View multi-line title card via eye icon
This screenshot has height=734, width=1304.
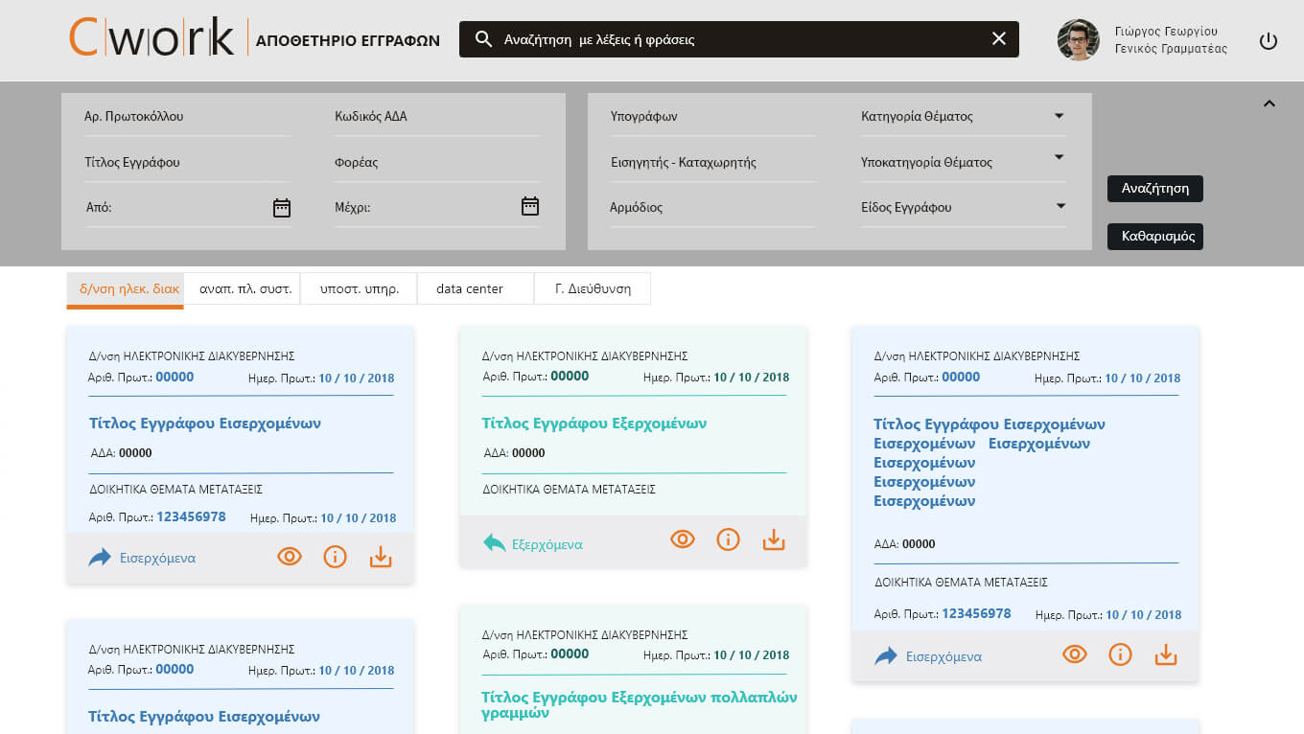(x=1074, y=655)
